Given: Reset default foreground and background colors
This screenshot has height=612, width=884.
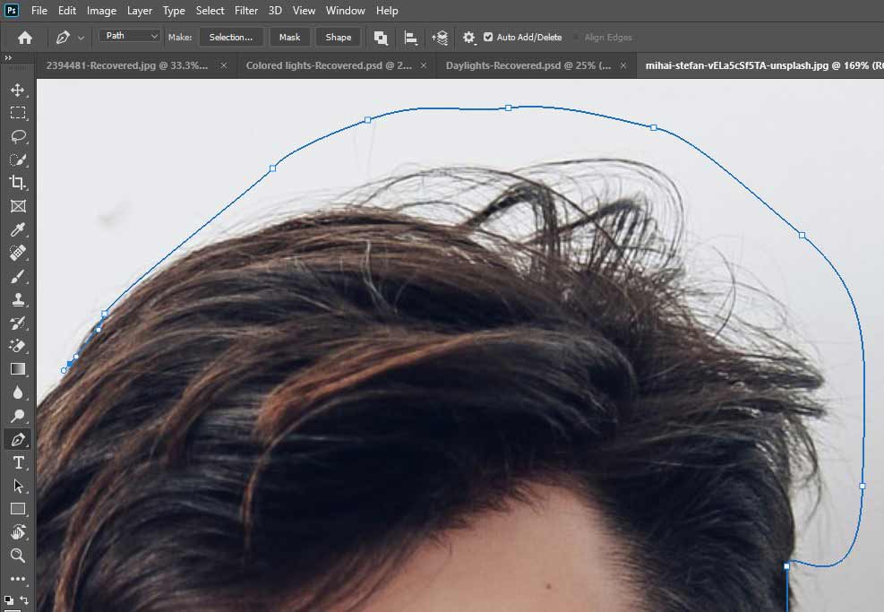Looking at the screenshot, I should [x=8, y=599].
